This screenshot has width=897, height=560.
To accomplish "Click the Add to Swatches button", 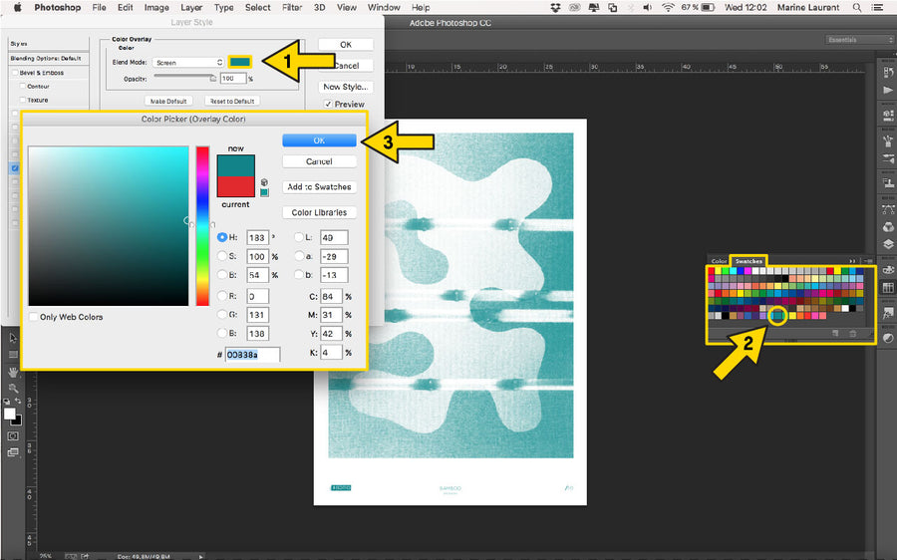I will 319,186.
